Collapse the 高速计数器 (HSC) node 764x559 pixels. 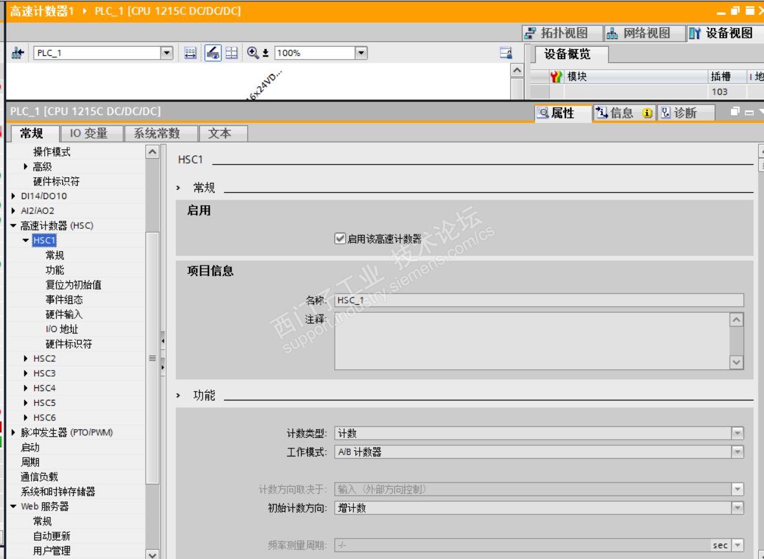coord(14,226)
